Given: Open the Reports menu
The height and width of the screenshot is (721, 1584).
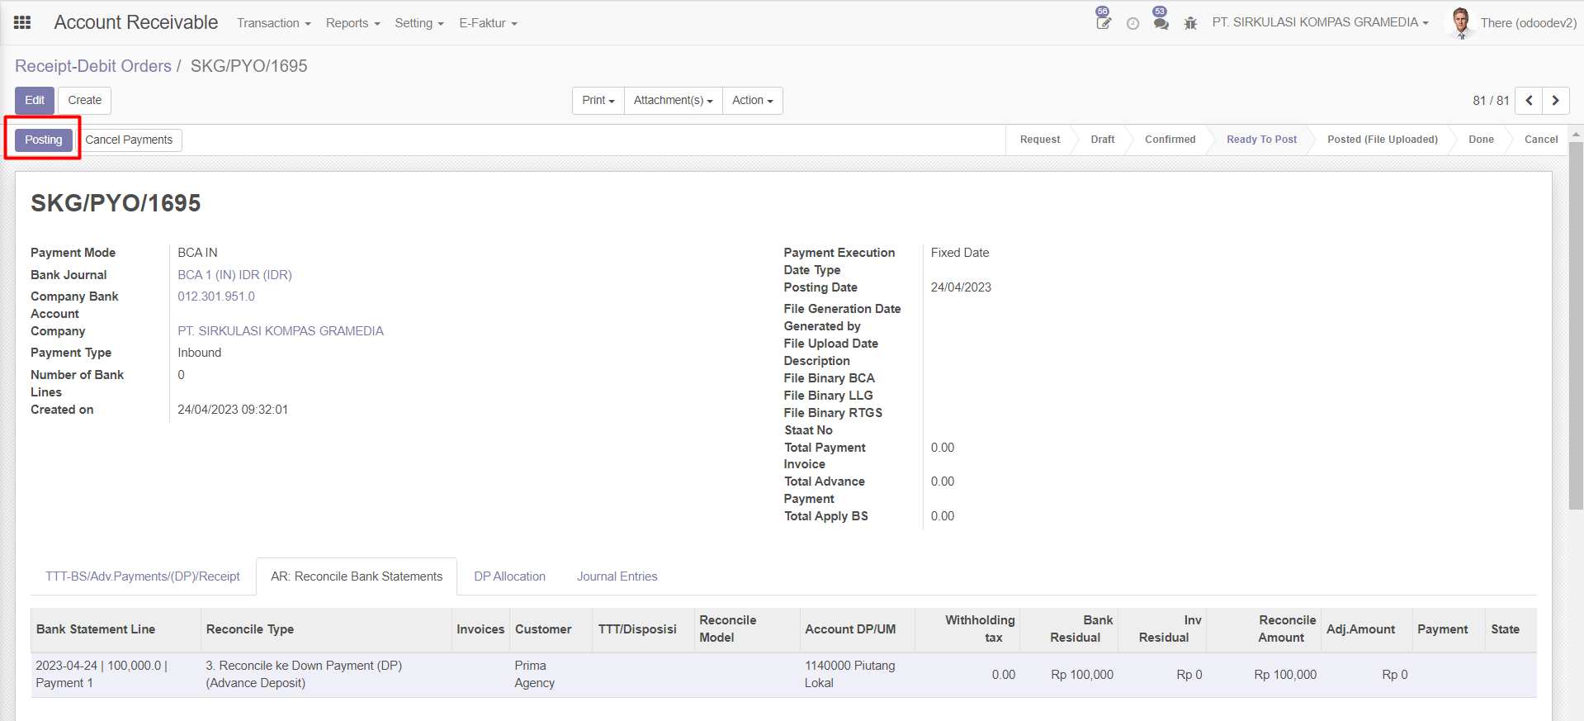Looking at the screenshot, I should (353, 23).
